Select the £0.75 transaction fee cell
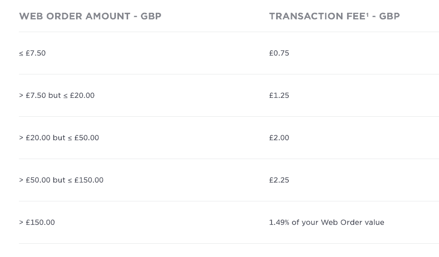Viewport: 439px width, 257px height. 279,53
